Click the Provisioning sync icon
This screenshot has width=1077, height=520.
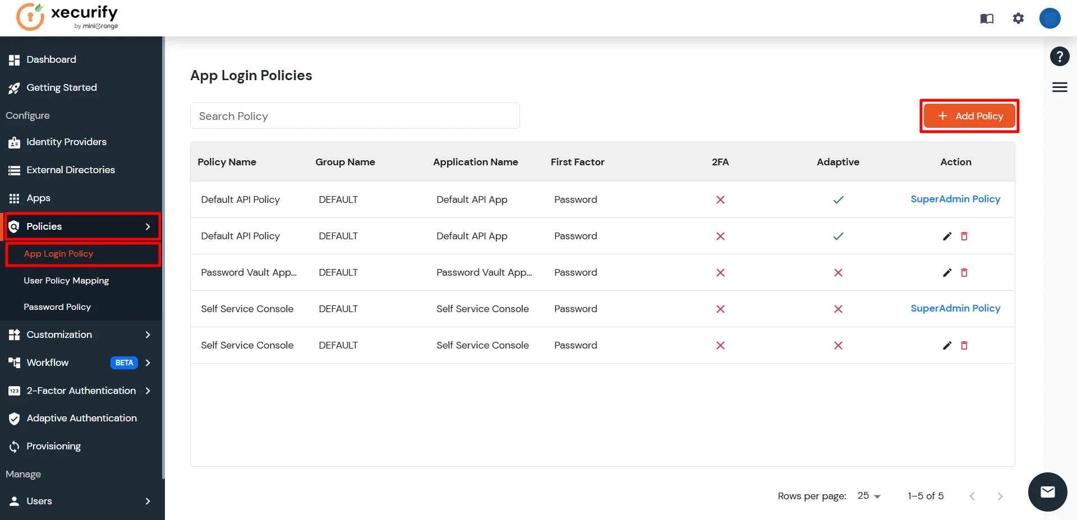coord(14,447)
